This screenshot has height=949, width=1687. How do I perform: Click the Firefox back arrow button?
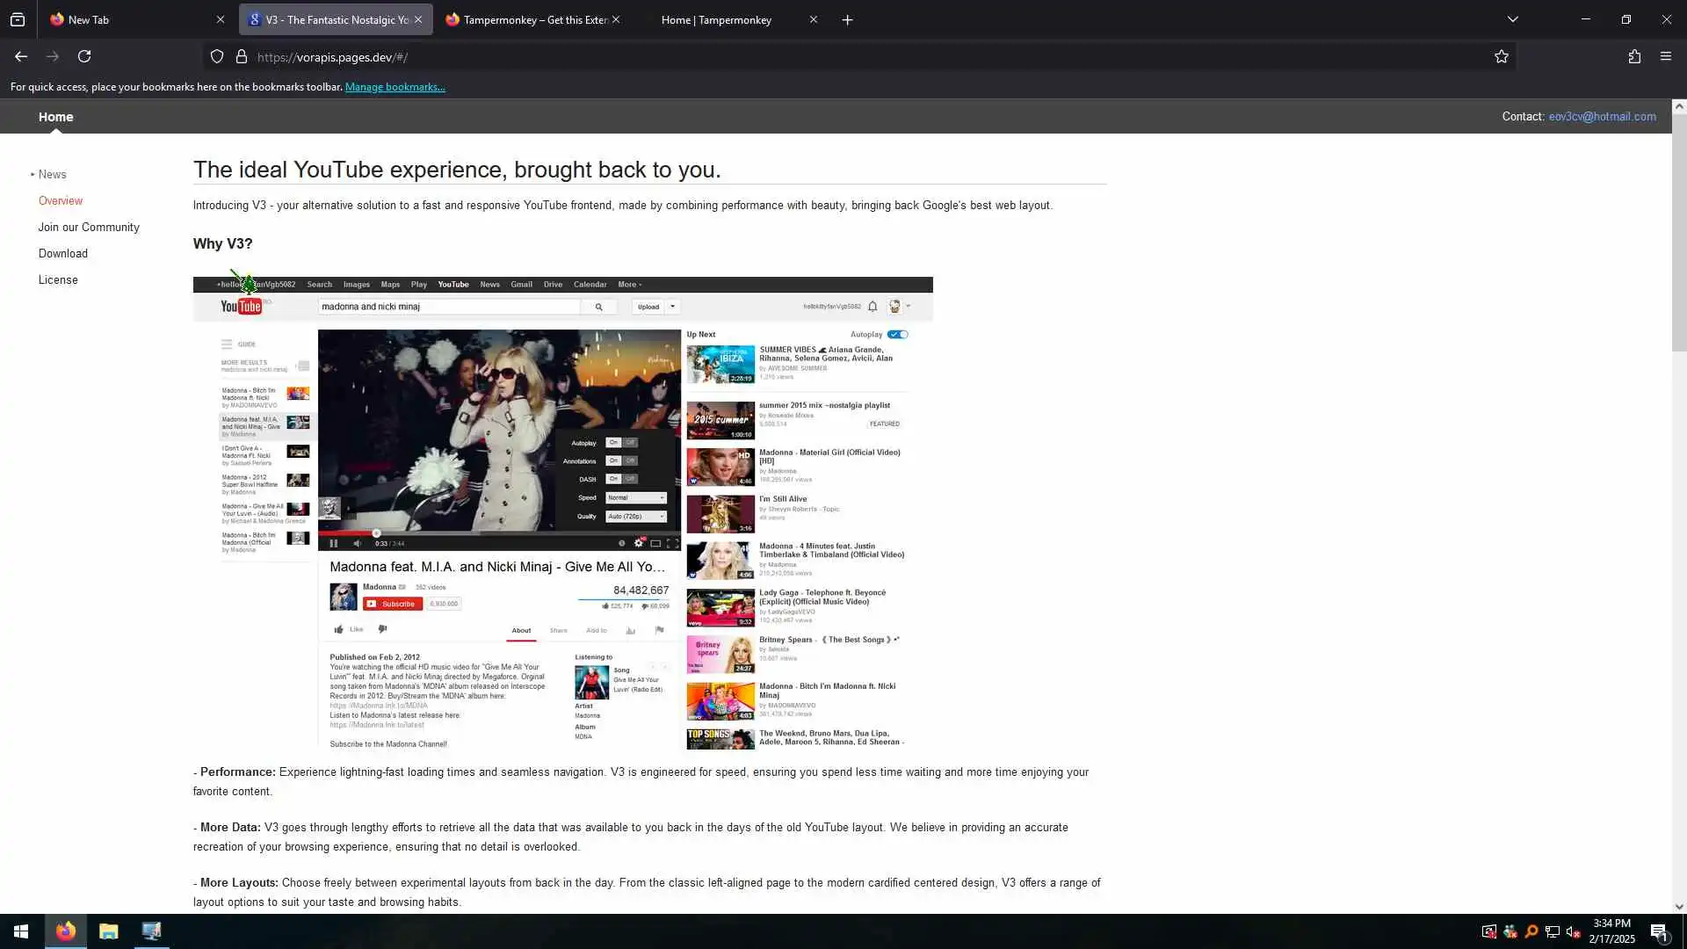coord(20,56)
